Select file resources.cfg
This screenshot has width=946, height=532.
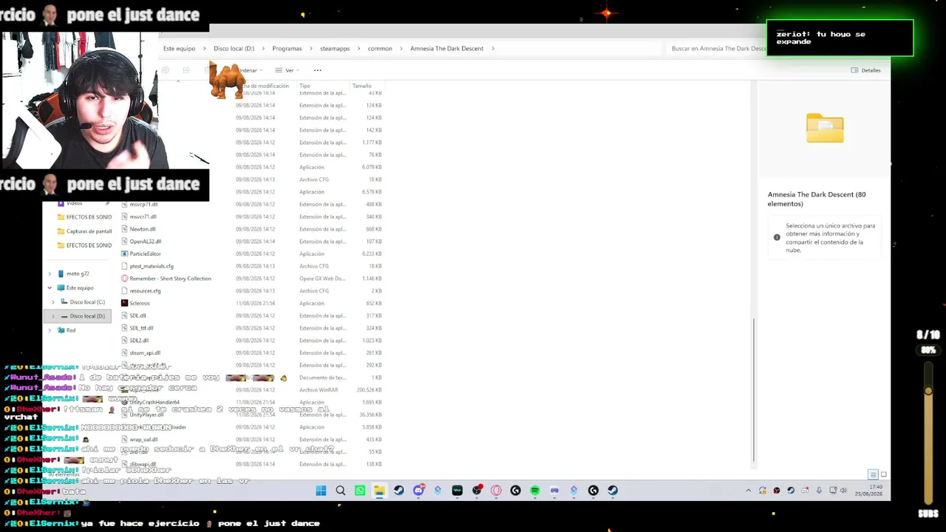pyautogui.click(x=145, y=291)
